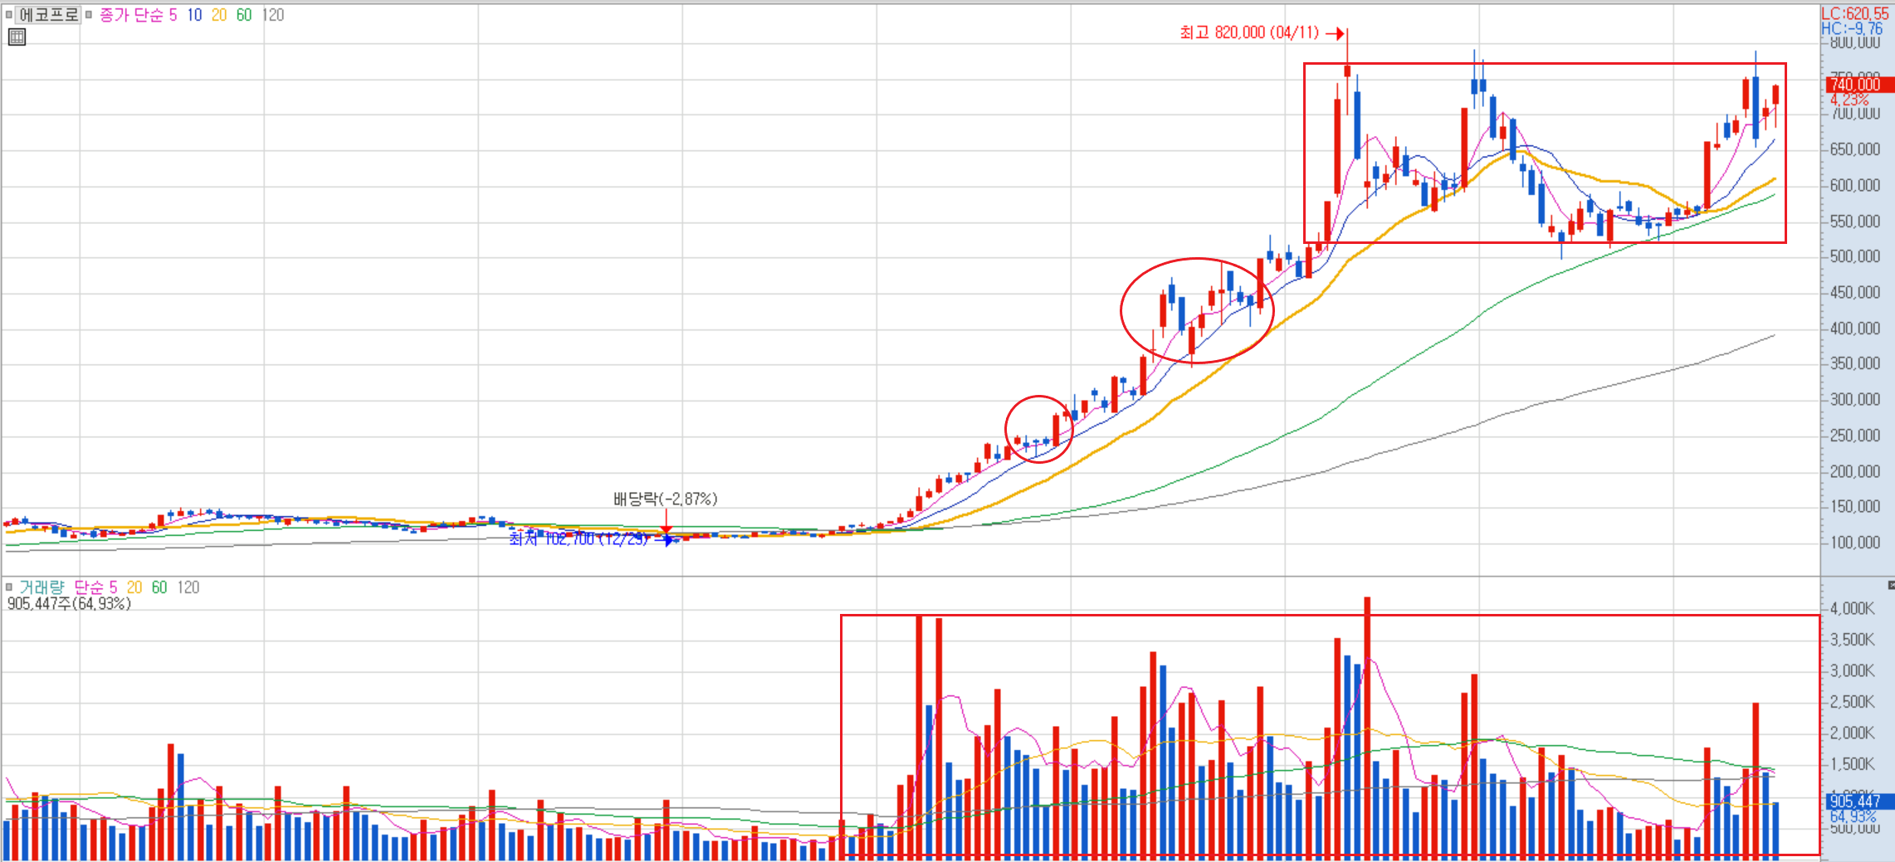Click the red 740,000 current price tag
The image size is (1895, 862).
(1859, 85)
